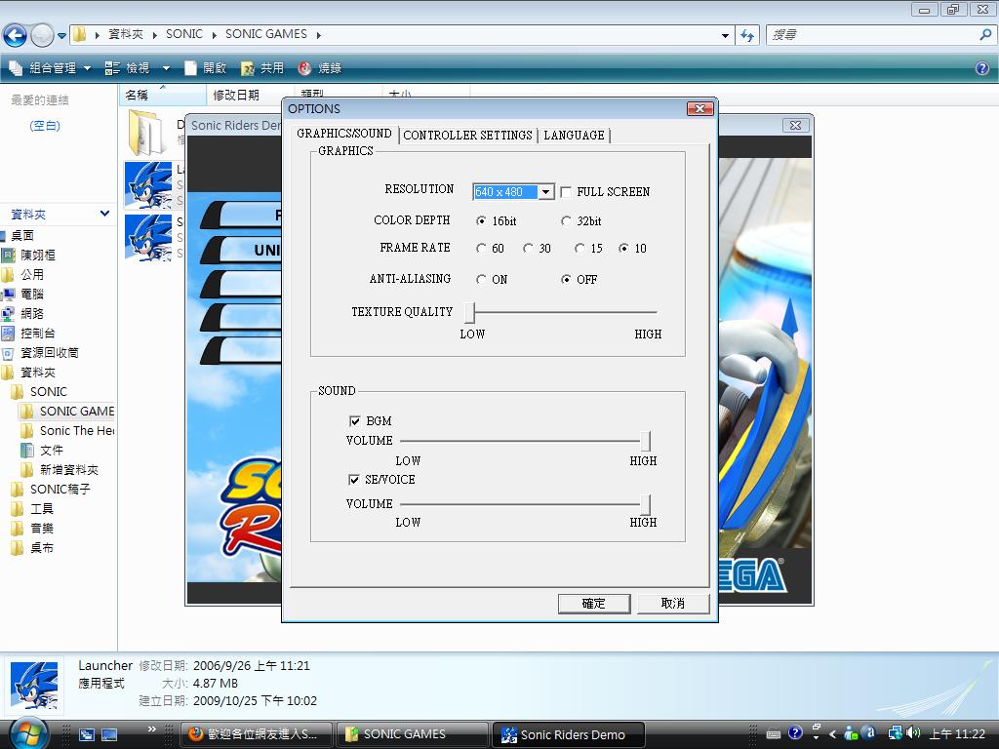Open the 組合管理 dropdown menu
This screenshot has height=749, width=999.
pos(51,68)
